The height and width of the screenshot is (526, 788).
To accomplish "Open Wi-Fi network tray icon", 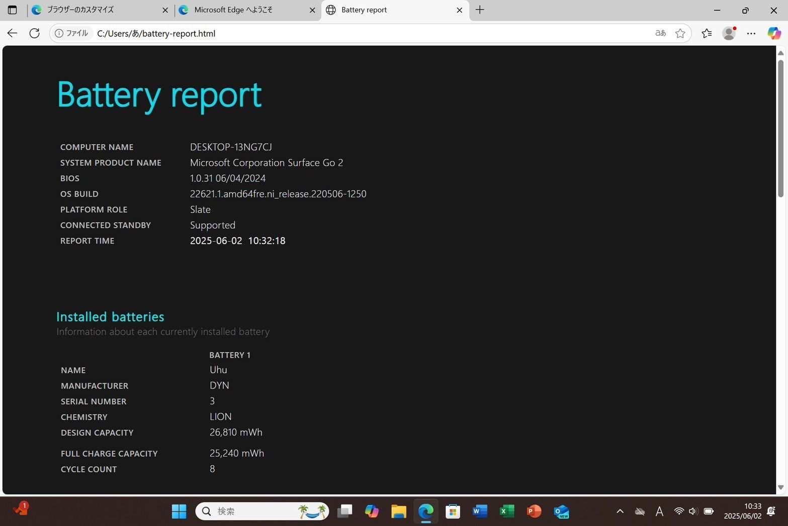I will tap(679, 511).
